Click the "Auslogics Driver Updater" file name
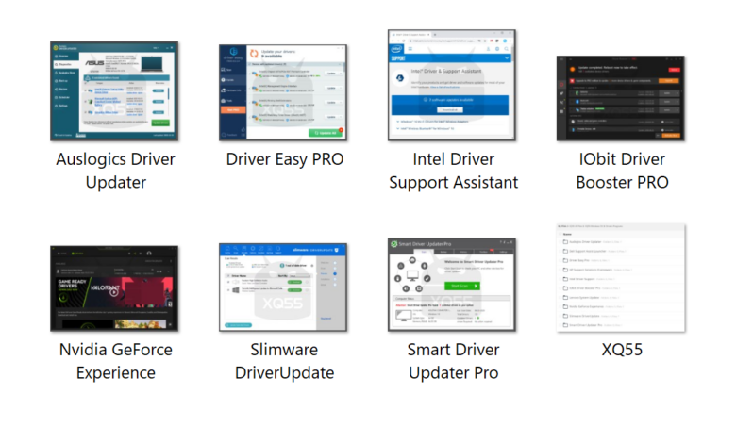 (x=114, y=171)
